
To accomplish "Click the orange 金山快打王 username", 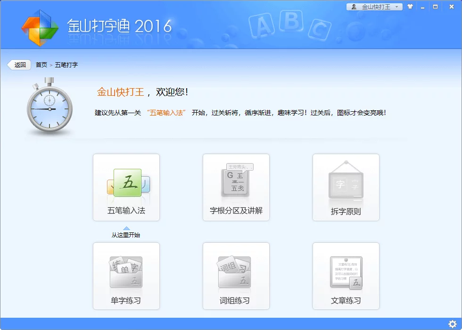I will coord(121,92).
